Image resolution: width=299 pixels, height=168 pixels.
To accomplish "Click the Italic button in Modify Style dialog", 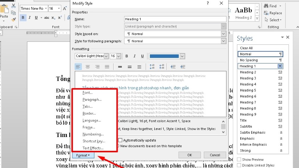I will [135, 56].
